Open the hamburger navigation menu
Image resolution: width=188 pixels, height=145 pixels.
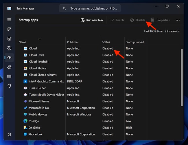tap(9, 20)
